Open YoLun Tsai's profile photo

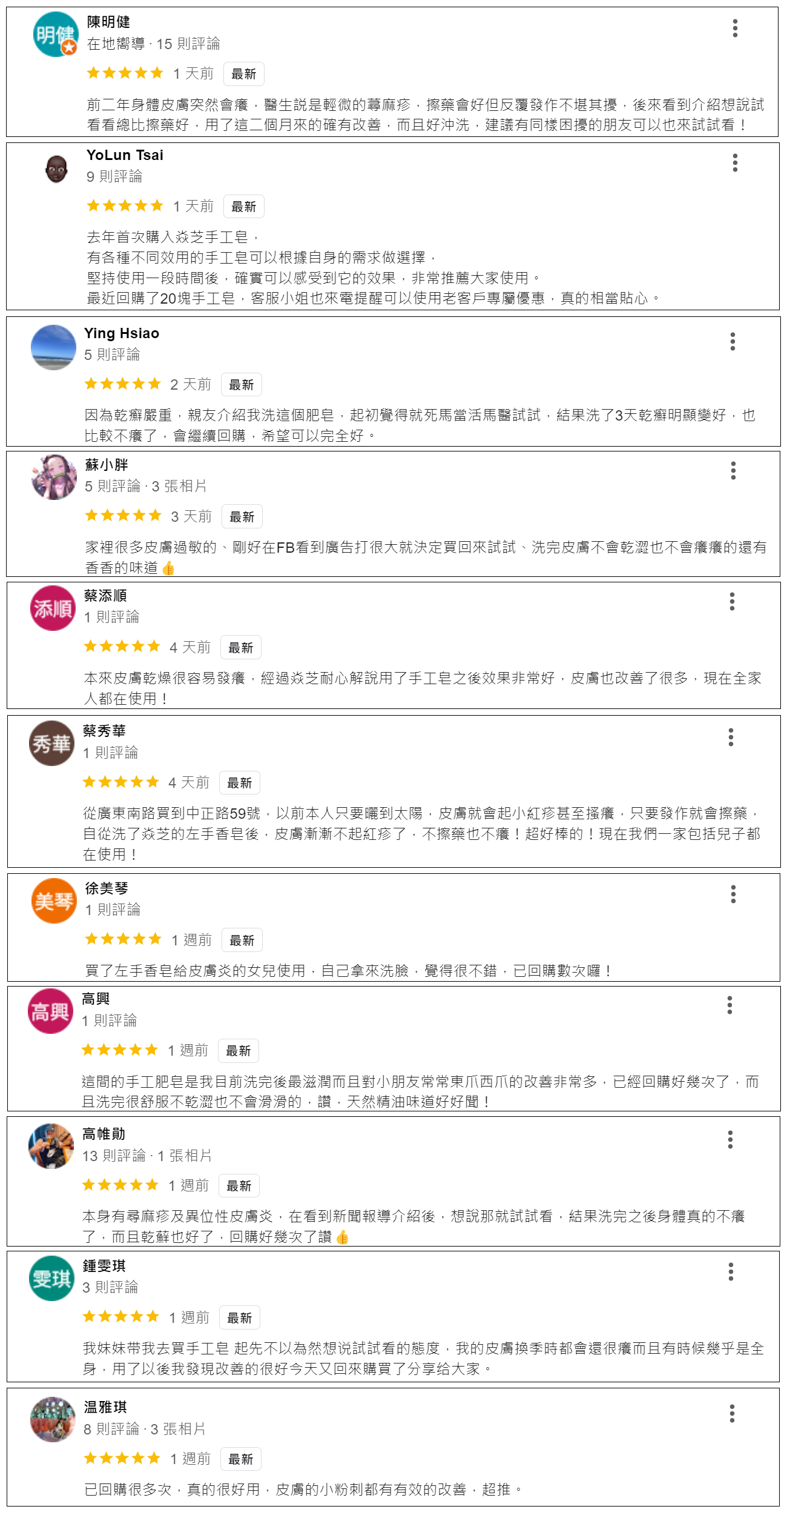pyautogui.click(x=56, y=168)
